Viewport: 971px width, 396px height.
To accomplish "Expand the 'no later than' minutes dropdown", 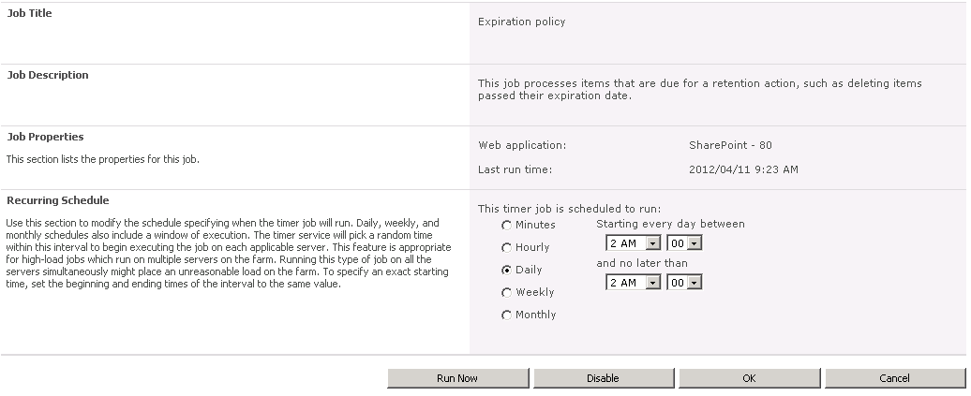I will 684,282.
